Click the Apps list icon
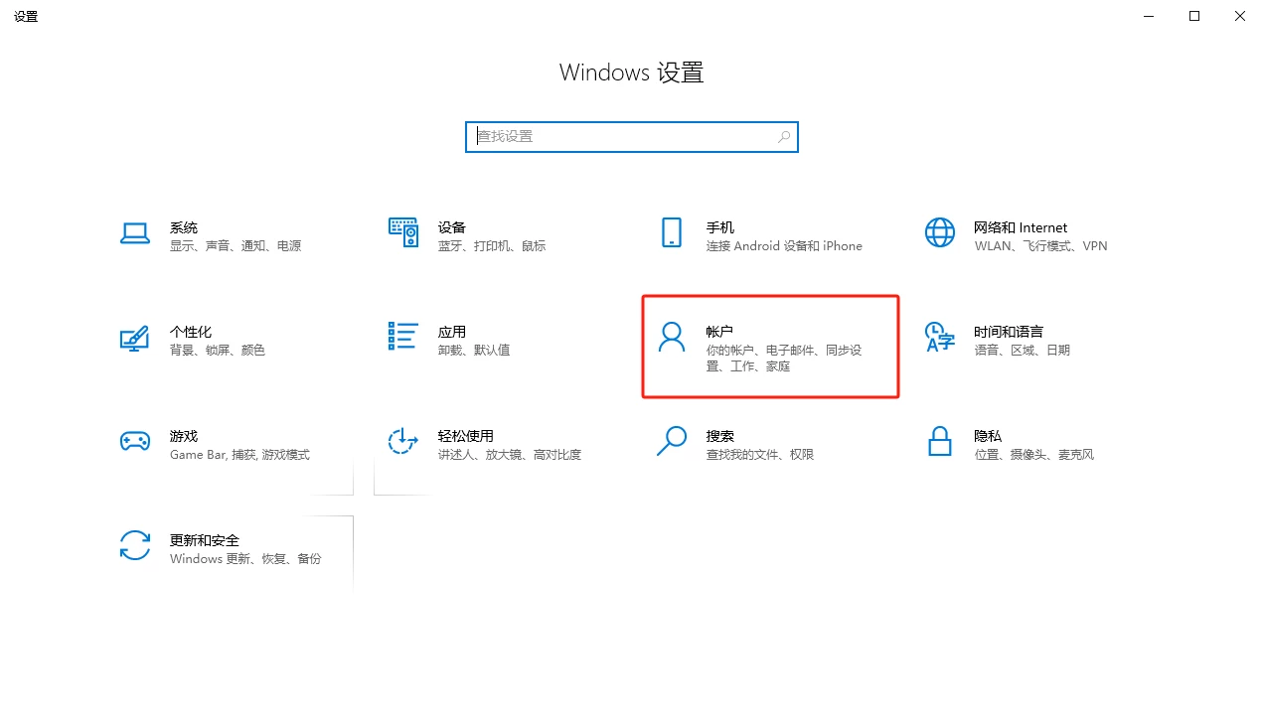The width and height of the screenshot is (1263, 723). click(403, 337)
